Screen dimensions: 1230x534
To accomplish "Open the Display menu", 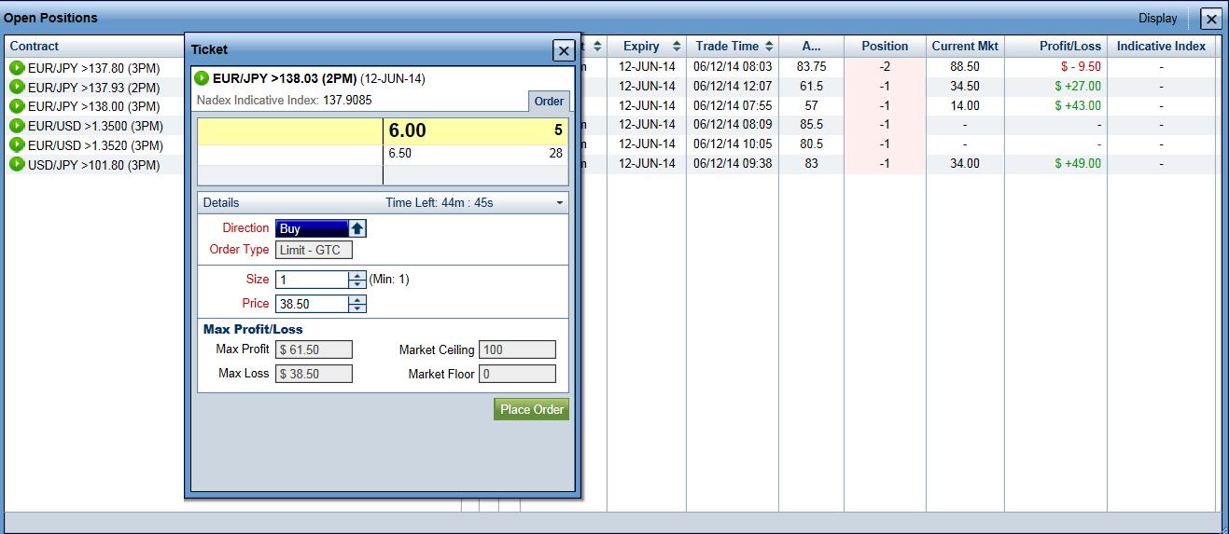I will pos(1157,19).
